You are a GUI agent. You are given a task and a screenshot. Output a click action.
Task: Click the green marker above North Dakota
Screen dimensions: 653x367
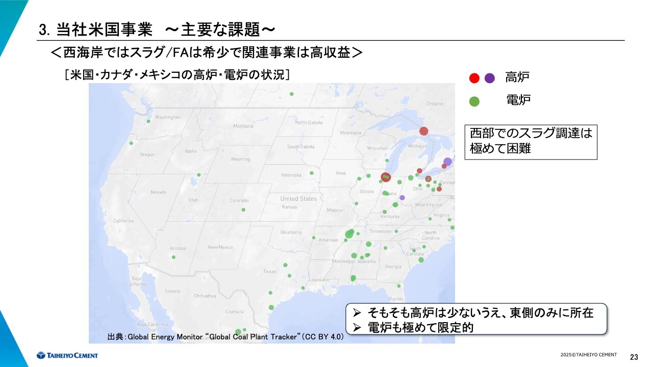pyautogui.click(x=292, y=94)
